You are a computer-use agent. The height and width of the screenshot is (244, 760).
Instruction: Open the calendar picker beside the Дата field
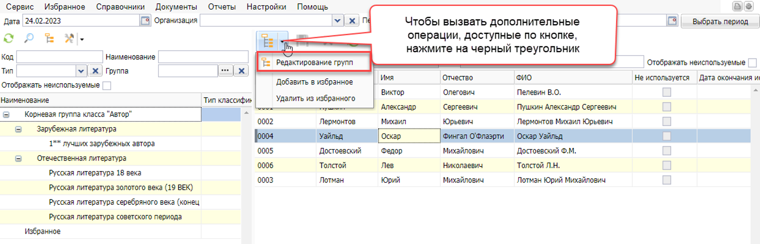pyautogui.click(x=145, y=21)
